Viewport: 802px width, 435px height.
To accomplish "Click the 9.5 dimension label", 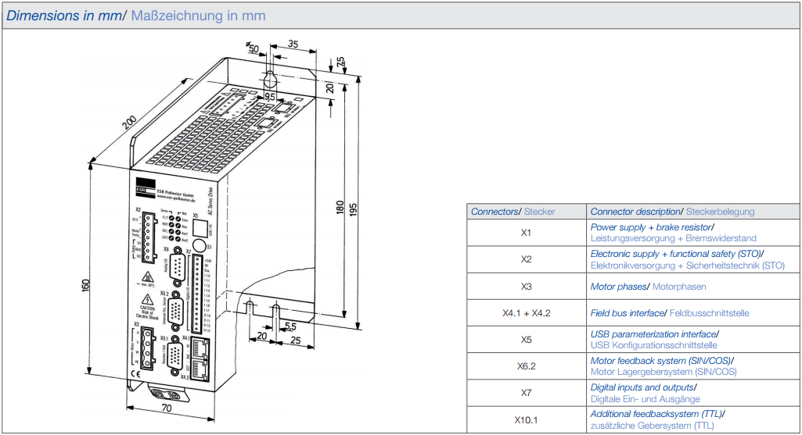I will point(269,96).
